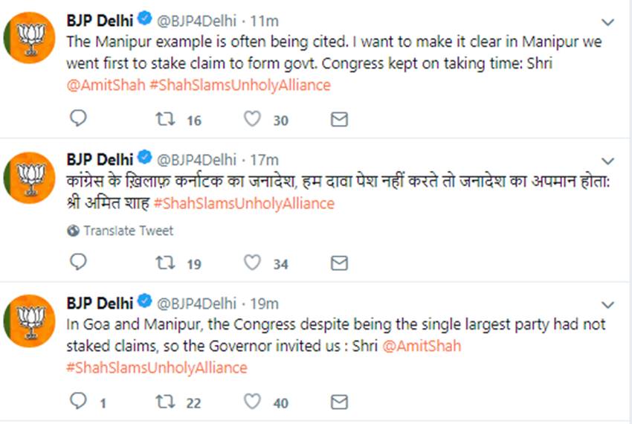Open #ShahSlamsUnholyAlliance hashtag in Hindi tweet

click(x=244, y=203)
